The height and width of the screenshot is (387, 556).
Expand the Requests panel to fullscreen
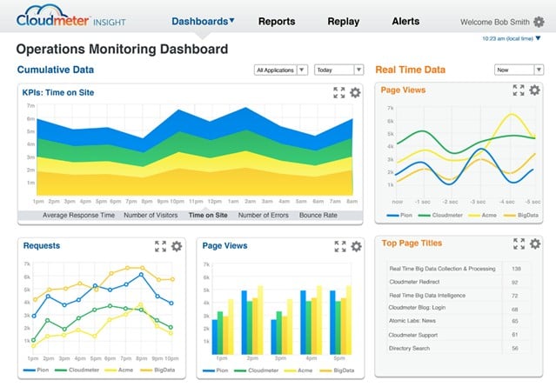160,246
